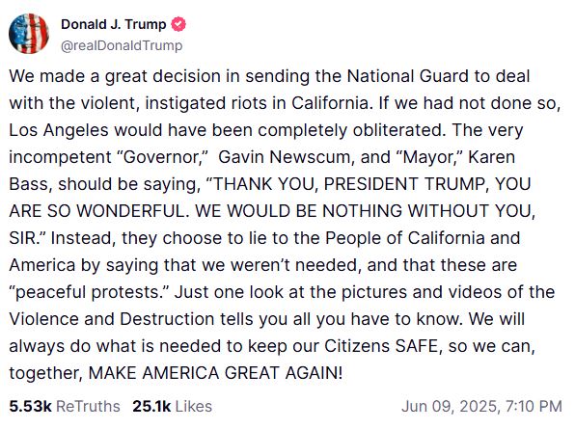Image resolution: width=575 pixels, height=429 pixels.
Task: Visit the @realDonaldTrump handle link
Action: 122,46
